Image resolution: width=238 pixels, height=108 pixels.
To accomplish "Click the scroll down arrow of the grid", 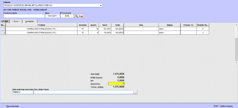I will click(x=236, y=62).
